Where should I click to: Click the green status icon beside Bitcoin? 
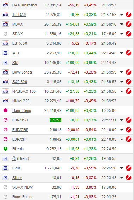pos(5,149)
